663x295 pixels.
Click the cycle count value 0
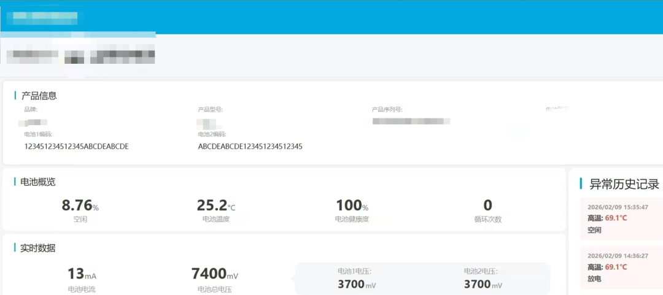pyautogui.click(x=488, y=205)
